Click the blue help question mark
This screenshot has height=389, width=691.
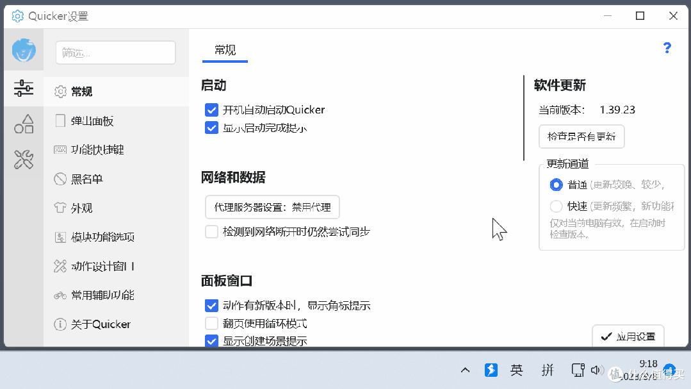[x=667, y=47]
